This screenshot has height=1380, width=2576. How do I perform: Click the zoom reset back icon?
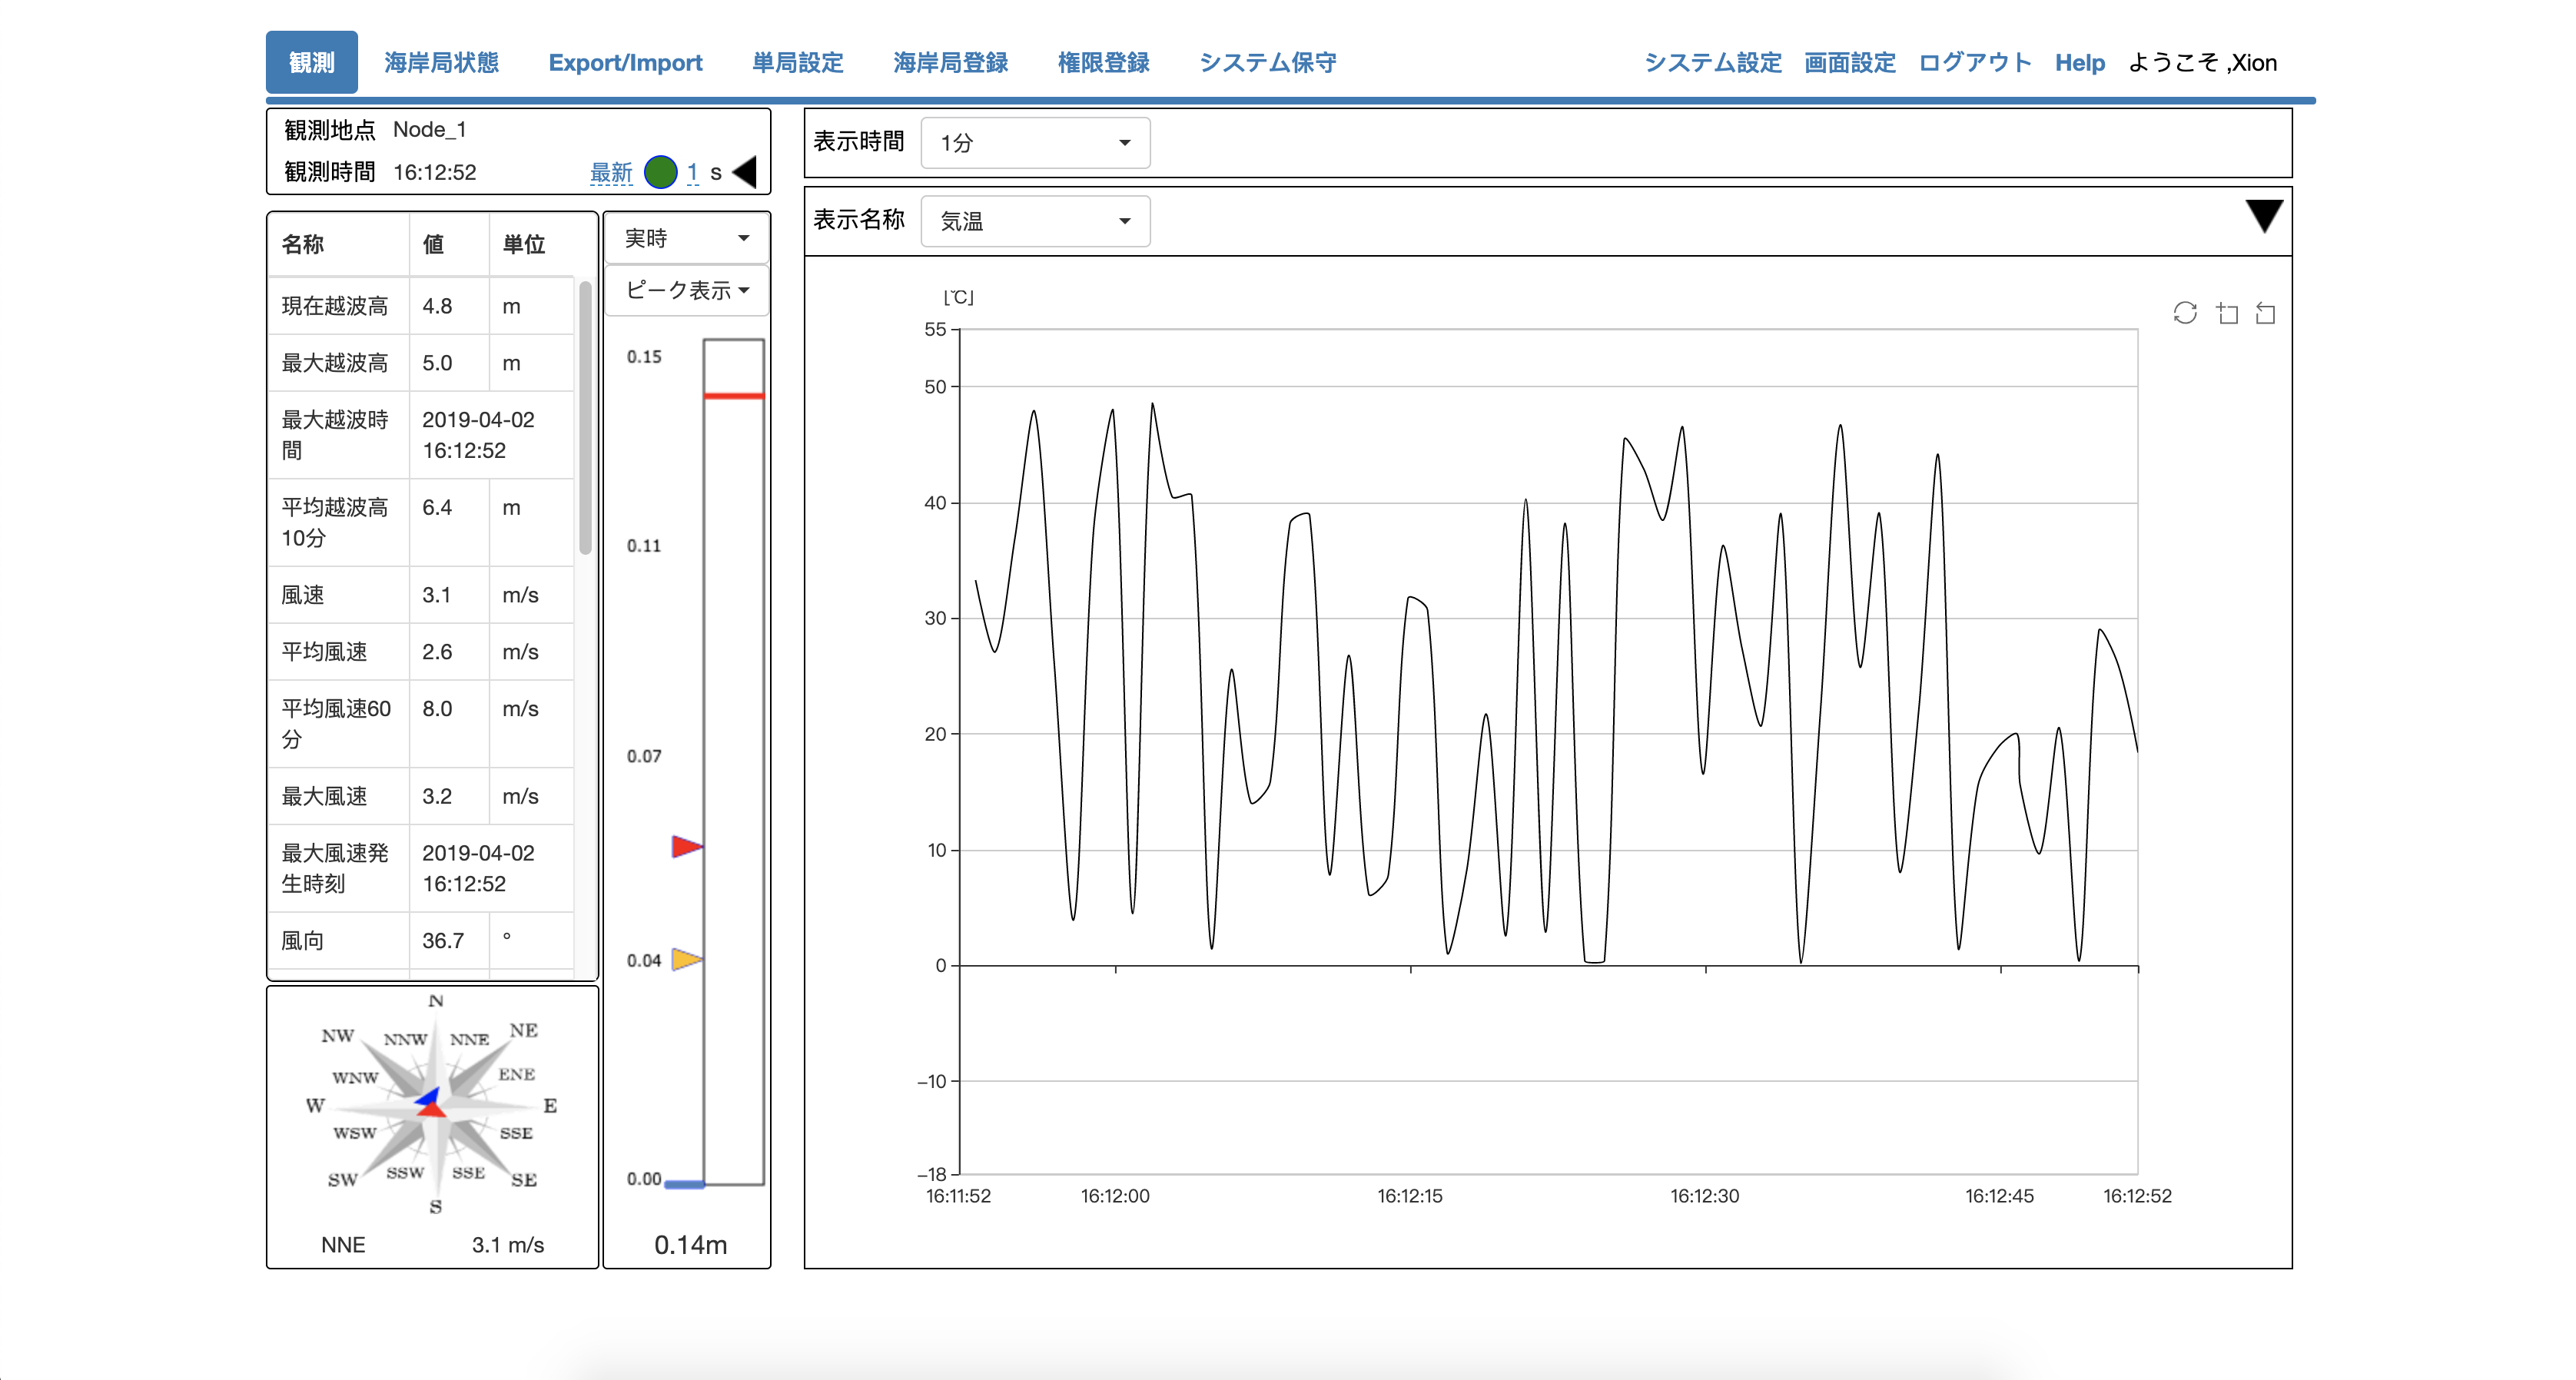pyautogui.click(x=2266, y=313)
